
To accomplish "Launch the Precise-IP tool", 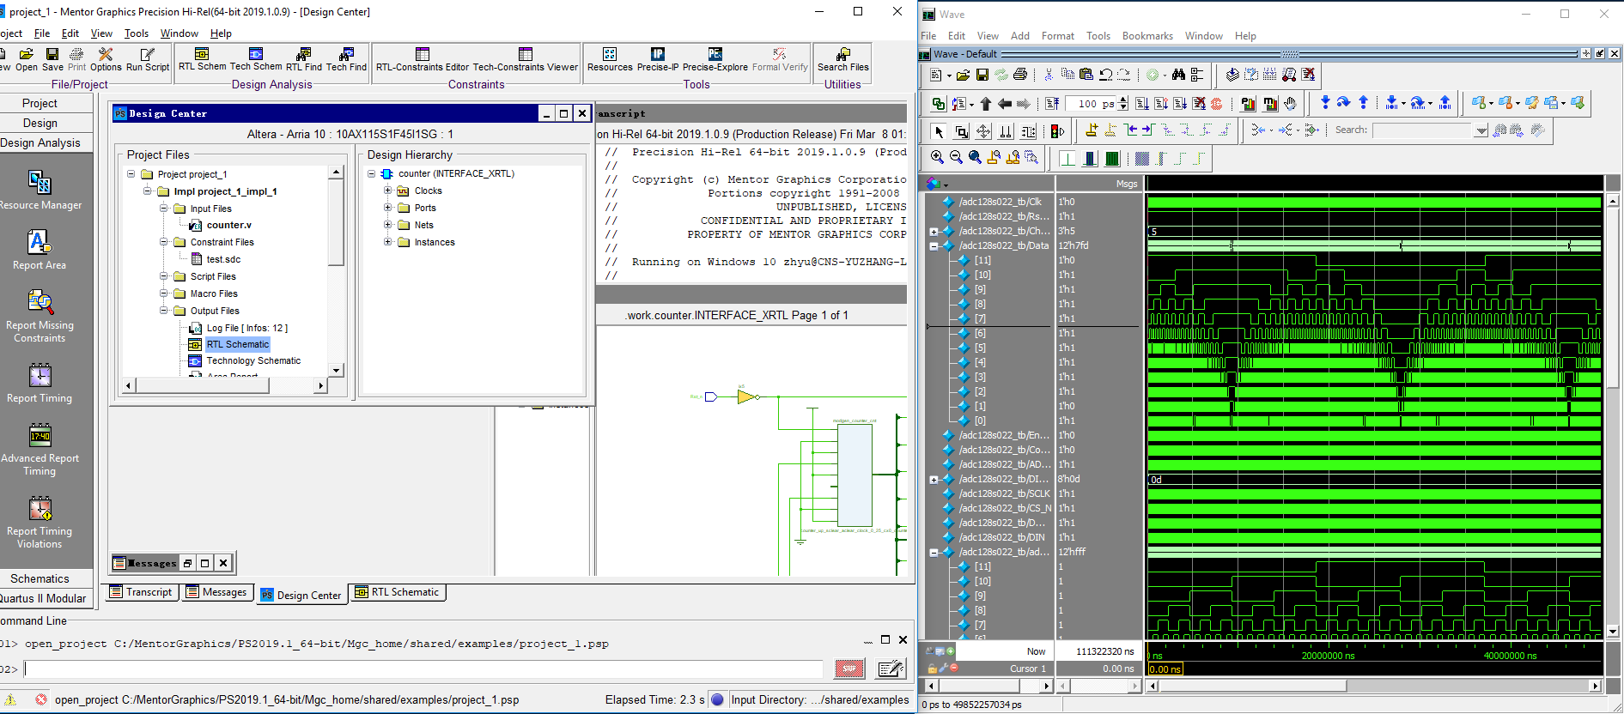I will (658, 59).
